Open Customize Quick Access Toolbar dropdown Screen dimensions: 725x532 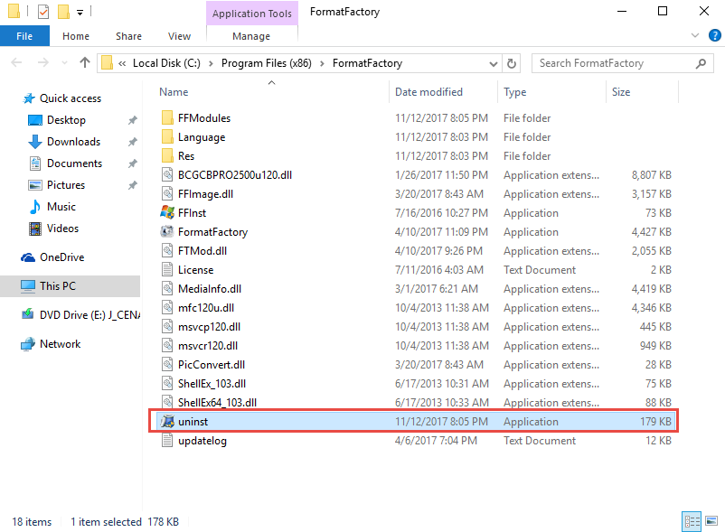(80, 13)
